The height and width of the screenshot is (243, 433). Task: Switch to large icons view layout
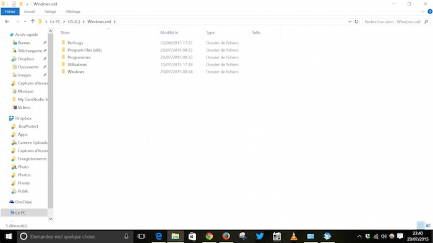pos(428,225)
